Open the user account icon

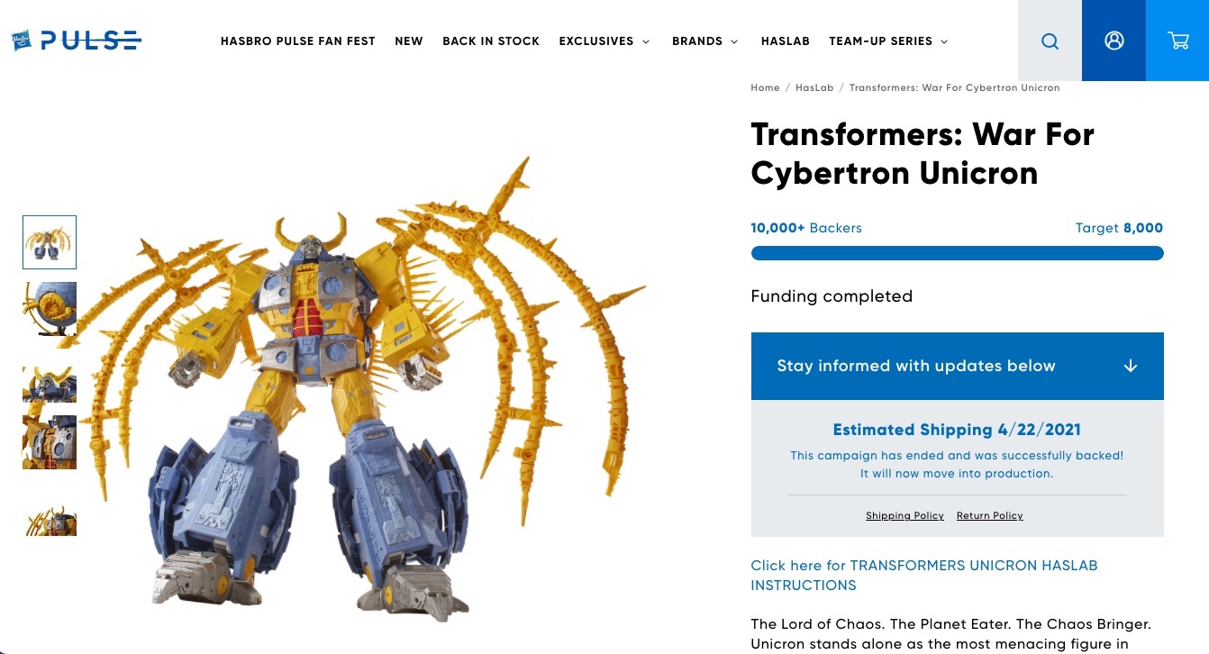(x=1114, y=41)
